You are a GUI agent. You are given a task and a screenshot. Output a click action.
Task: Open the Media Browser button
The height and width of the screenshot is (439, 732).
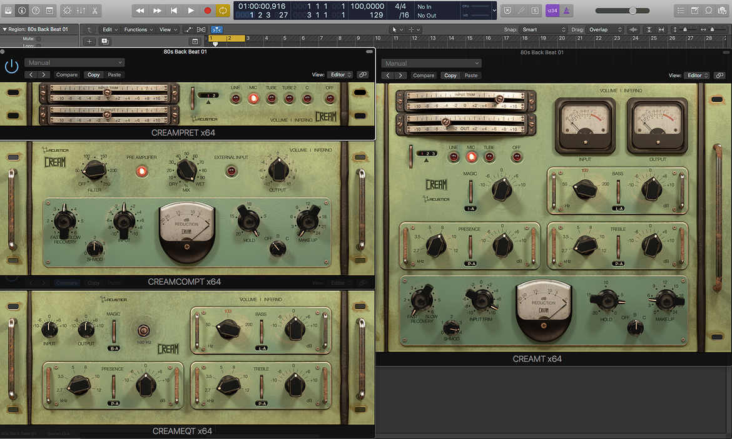coord(723,10)
